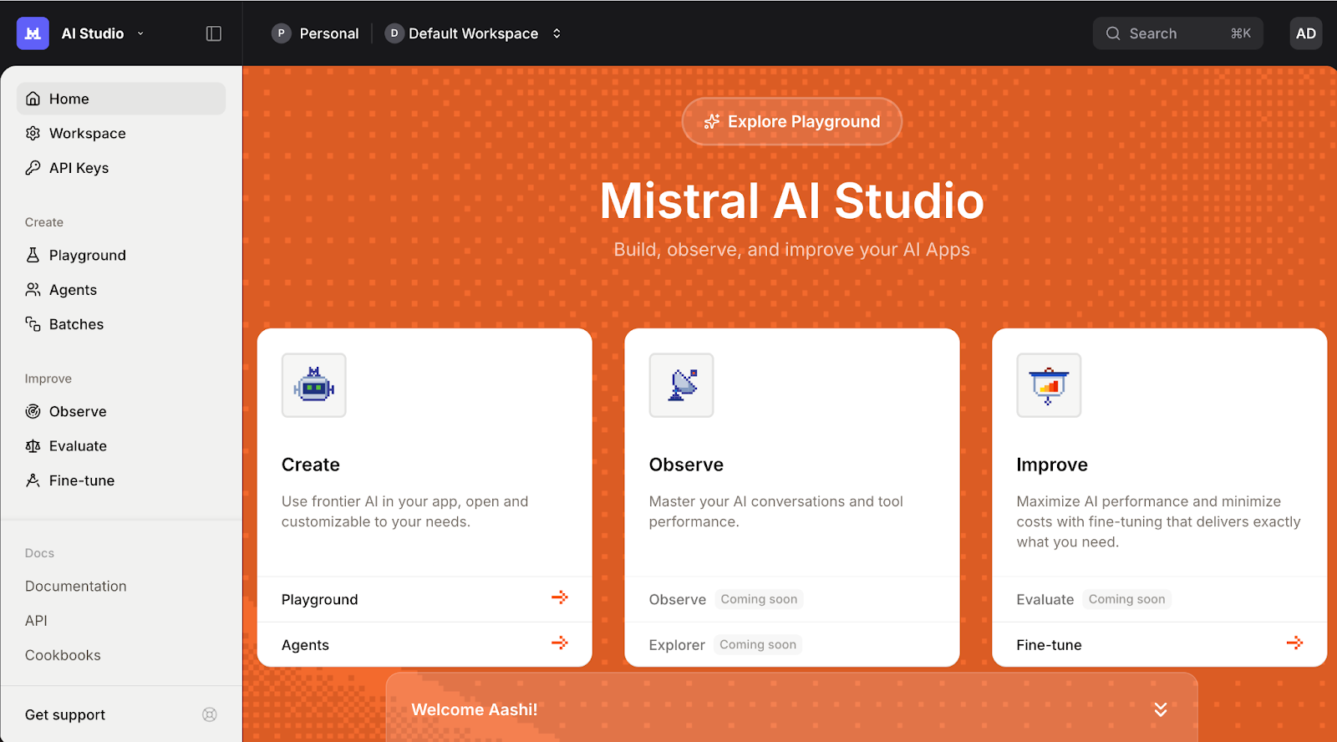
Task: Click the sparkle icon on Explore Playground
Action: click(x=712, y=122)
